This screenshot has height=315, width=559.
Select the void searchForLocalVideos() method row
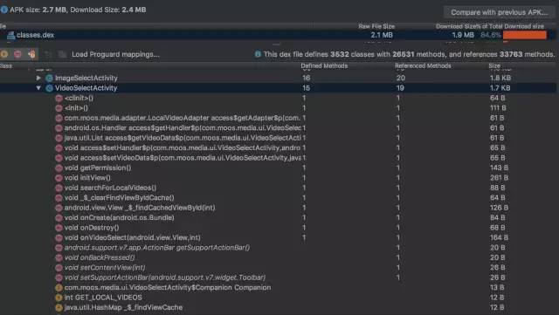[278, 188]
